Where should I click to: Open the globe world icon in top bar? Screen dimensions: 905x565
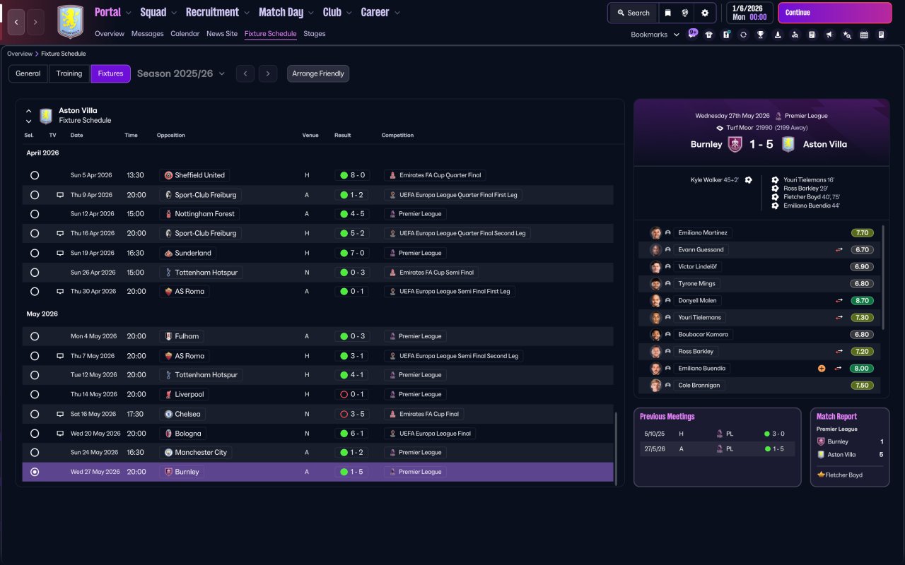(685, 13)
